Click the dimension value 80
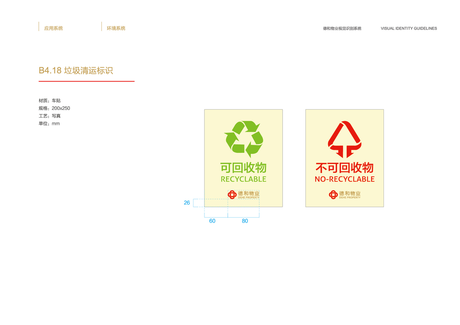The height and width of the screenshot is (325, 460). (x=245, y=221)
